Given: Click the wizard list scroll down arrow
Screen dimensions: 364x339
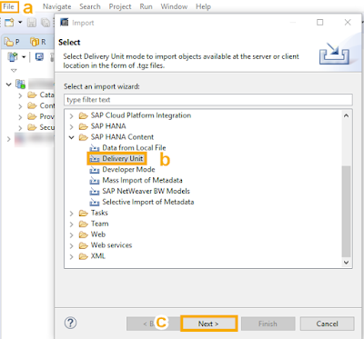Looking at the screenshot, I should [346, 263].
